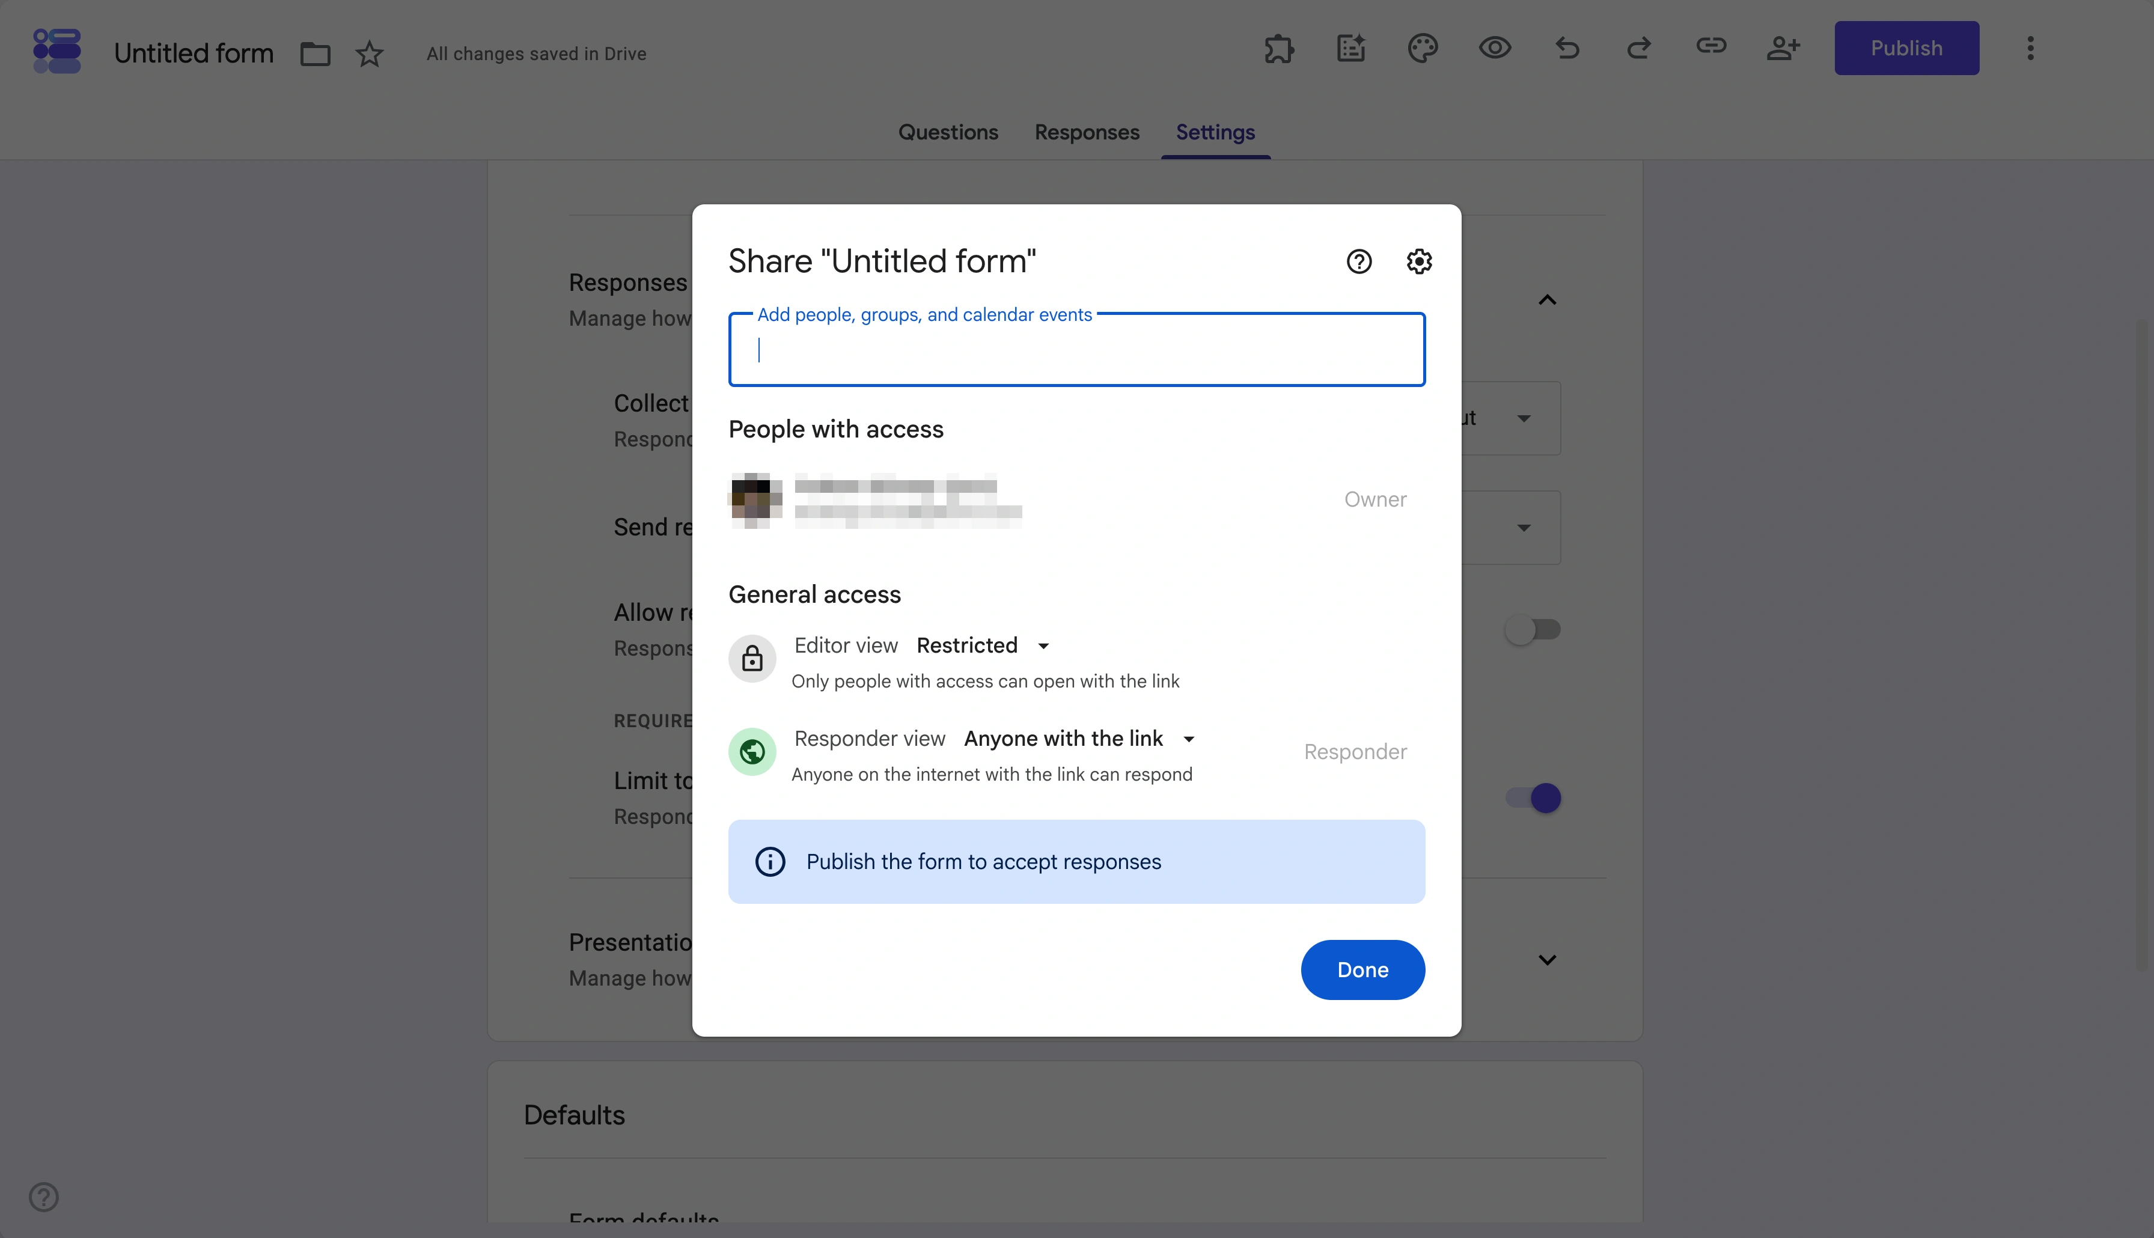This screenshot has width=2154, height=1238.
Task: Collapse the Responses settings section
Action: (1547, 300)
